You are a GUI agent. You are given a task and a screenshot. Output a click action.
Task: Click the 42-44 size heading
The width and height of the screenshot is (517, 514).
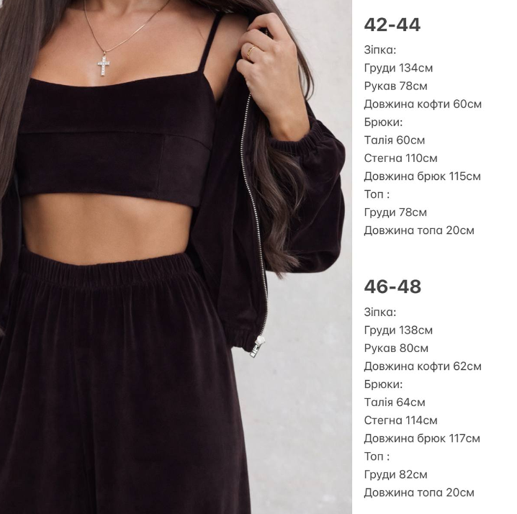tap(392, 24)
